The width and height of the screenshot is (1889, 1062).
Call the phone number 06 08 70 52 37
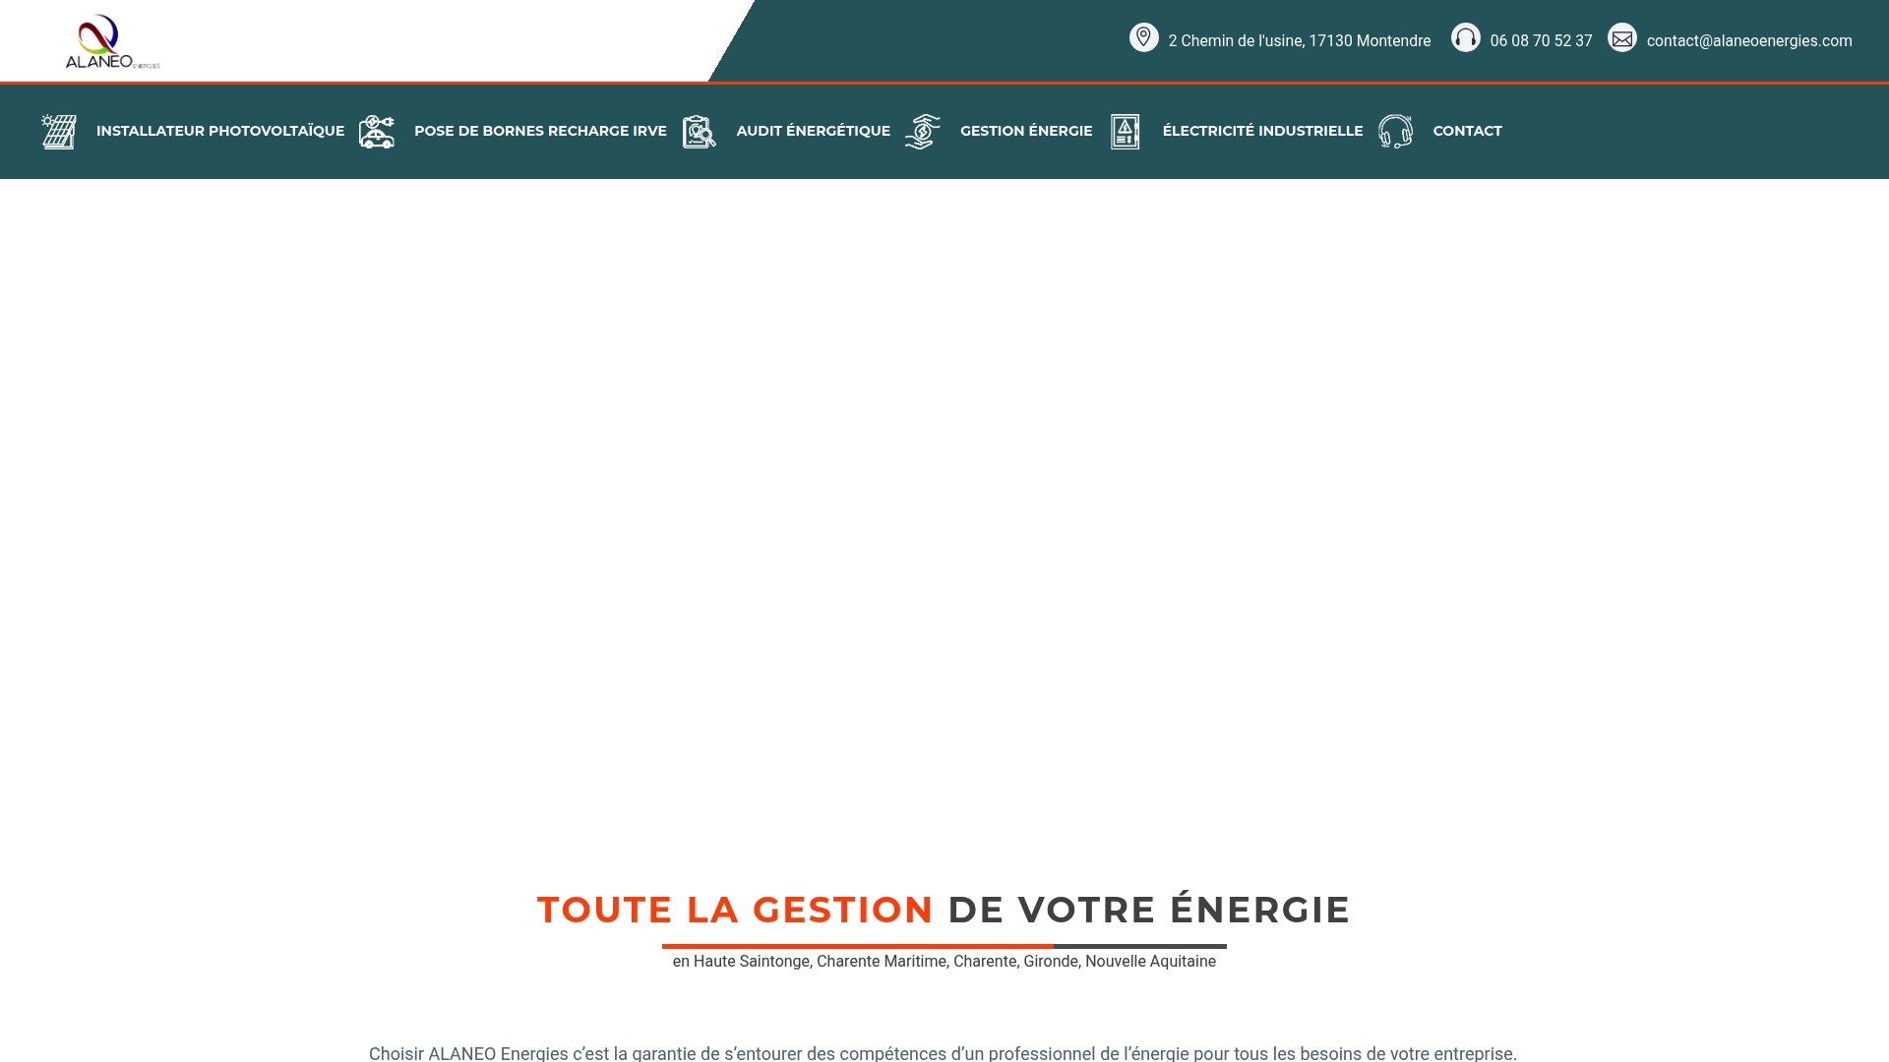click(1541, 41)
